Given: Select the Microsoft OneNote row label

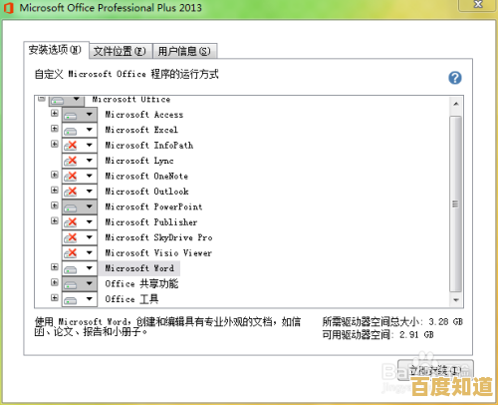Looking at the screenshot, I should 146,176.
